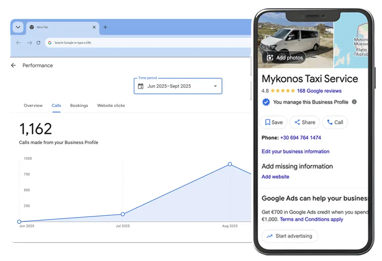This screenshot has height=261, width=382.
Task: Close the New Tab browser tab
Action: pos(94,27)
